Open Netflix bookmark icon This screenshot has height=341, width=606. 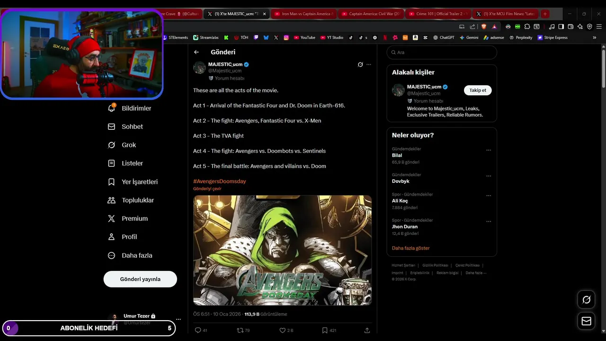pos(385,37)
